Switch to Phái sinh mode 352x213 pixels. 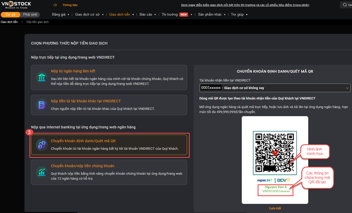point(30,15)
